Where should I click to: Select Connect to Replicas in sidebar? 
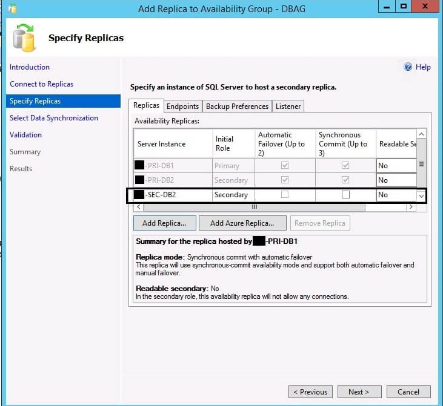[41, 84]
